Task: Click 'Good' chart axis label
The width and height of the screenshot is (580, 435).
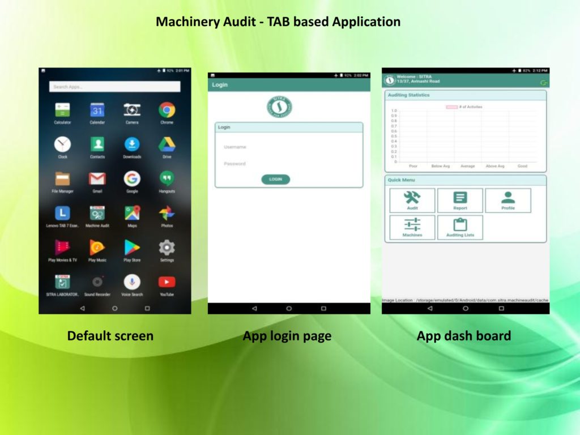Action: 522,166
